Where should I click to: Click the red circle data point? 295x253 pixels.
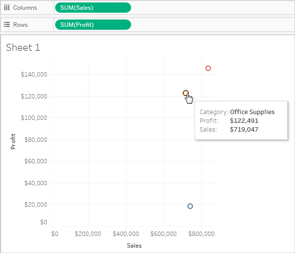[x=208, y=68]
